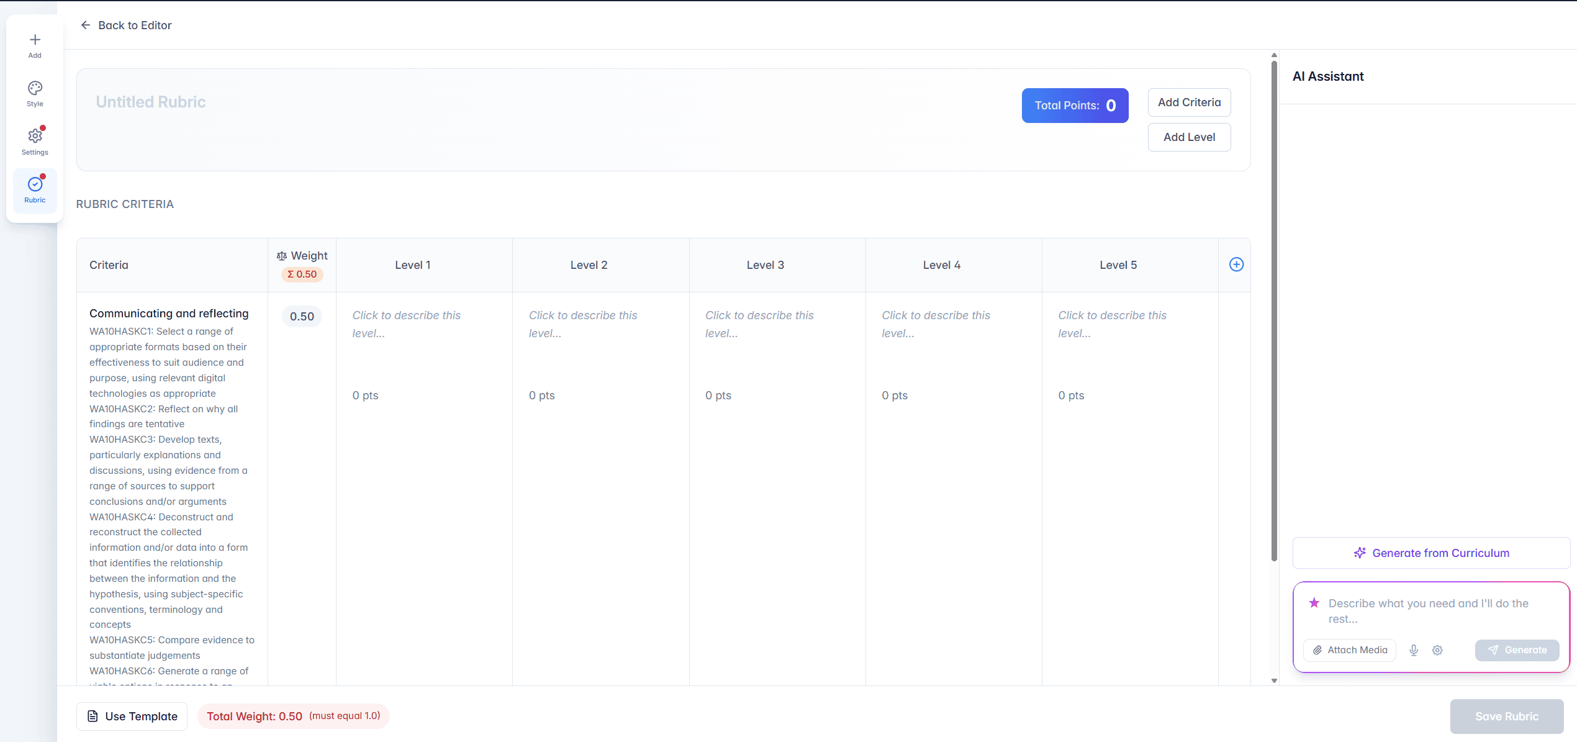Click the scrollbar down arrow

click(x=1274, y=681)
